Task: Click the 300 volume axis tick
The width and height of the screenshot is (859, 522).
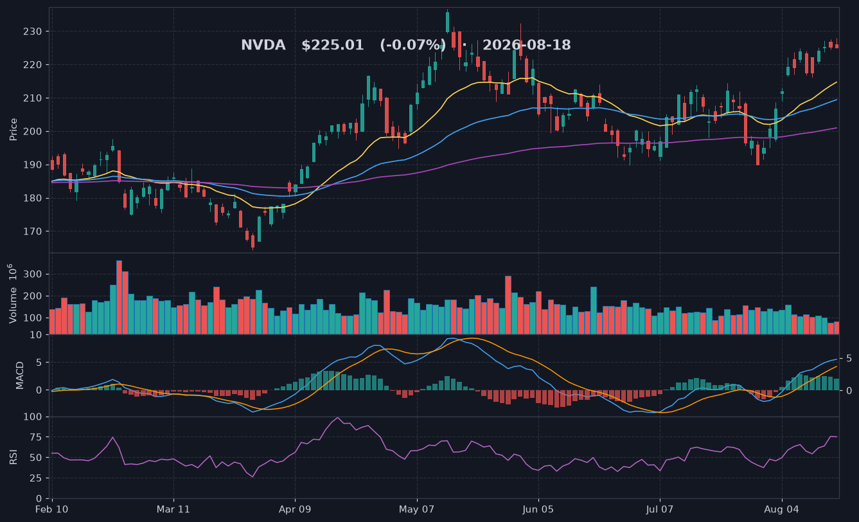Action: (x=33, y=274)
